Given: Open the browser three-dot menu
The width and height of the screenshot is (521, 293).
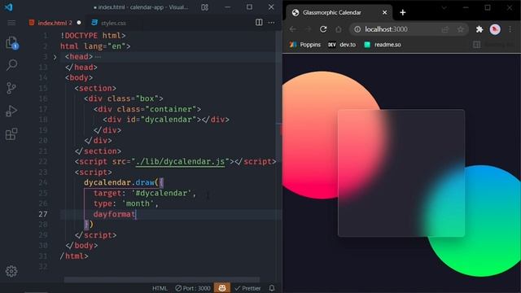Looking at the screenshot, I should (510, 29).
